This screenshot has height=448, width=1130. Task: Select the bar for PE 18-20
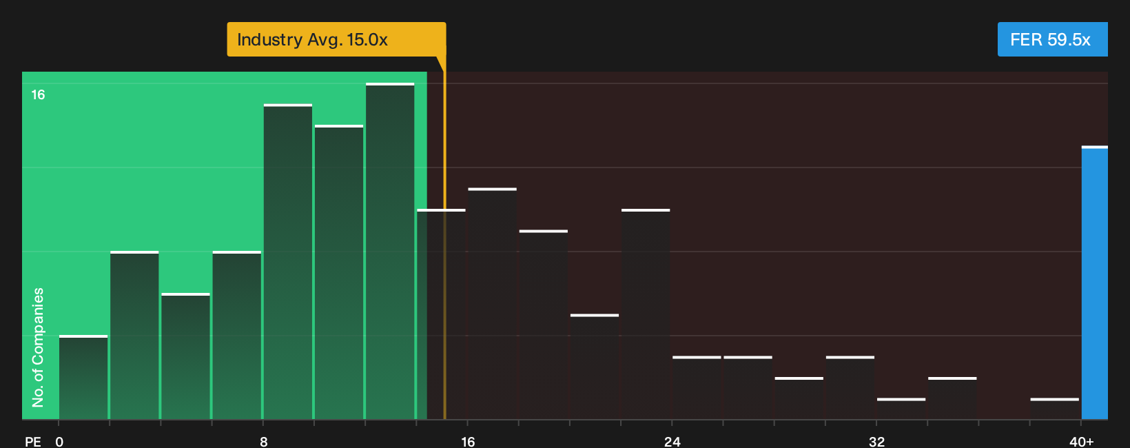pyautogui.click(x=544, y=325)
